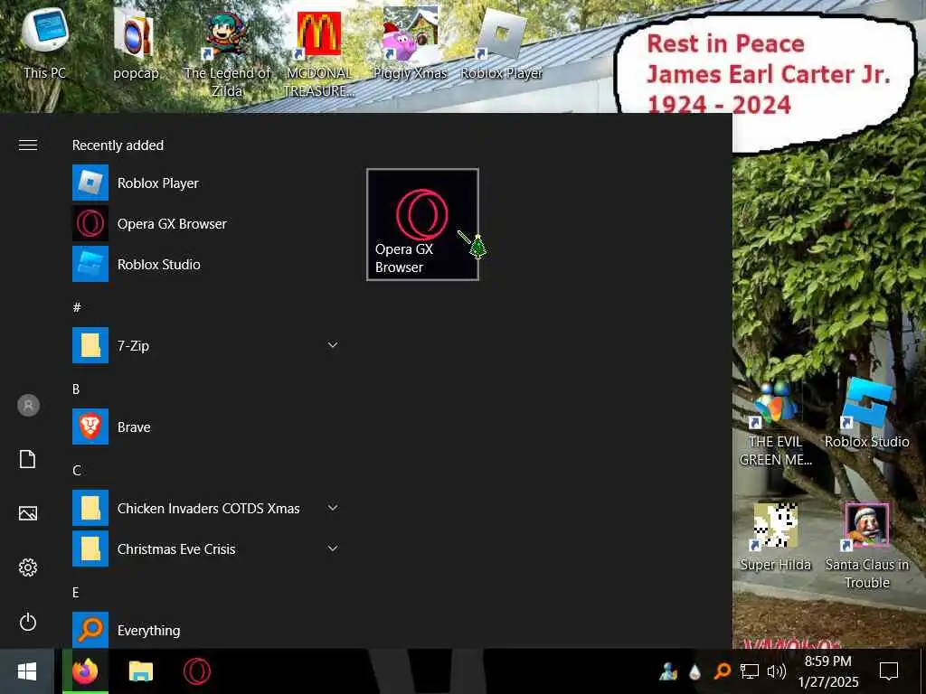This screenshot has width=926, height=694.
Task: Select the MCDONAL TREASURE desktop shortcut
Action: 319,53
